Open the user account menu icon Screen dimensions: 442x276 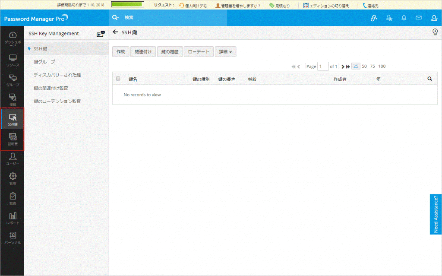(434, 18)
